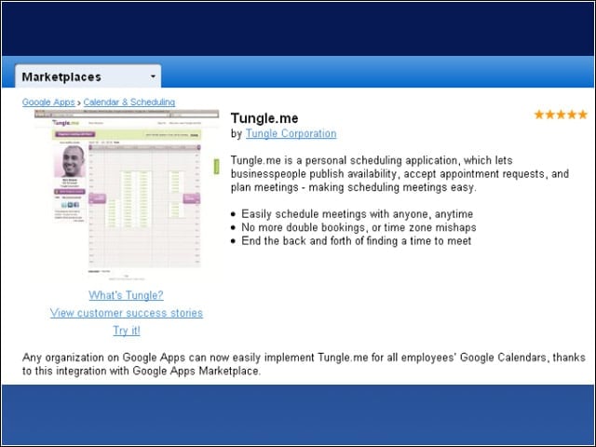Select 'Easily schedule meetings with anyone, anytime' bullet
Image resolution: width=596 pixels, height=447 pixels.
(x=358, y=214)
